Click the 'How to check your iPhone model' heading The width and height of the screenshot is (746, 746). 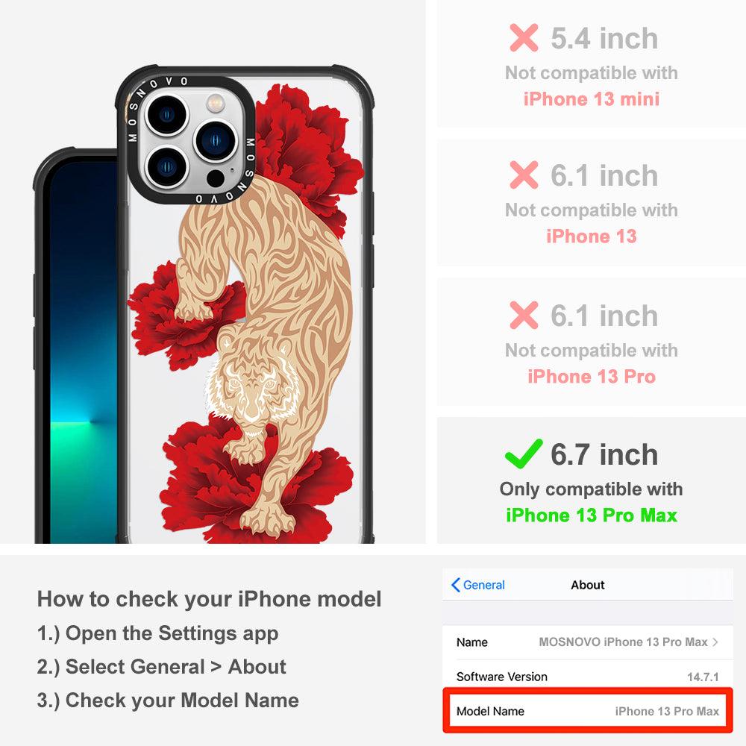(x=210, y=599)
